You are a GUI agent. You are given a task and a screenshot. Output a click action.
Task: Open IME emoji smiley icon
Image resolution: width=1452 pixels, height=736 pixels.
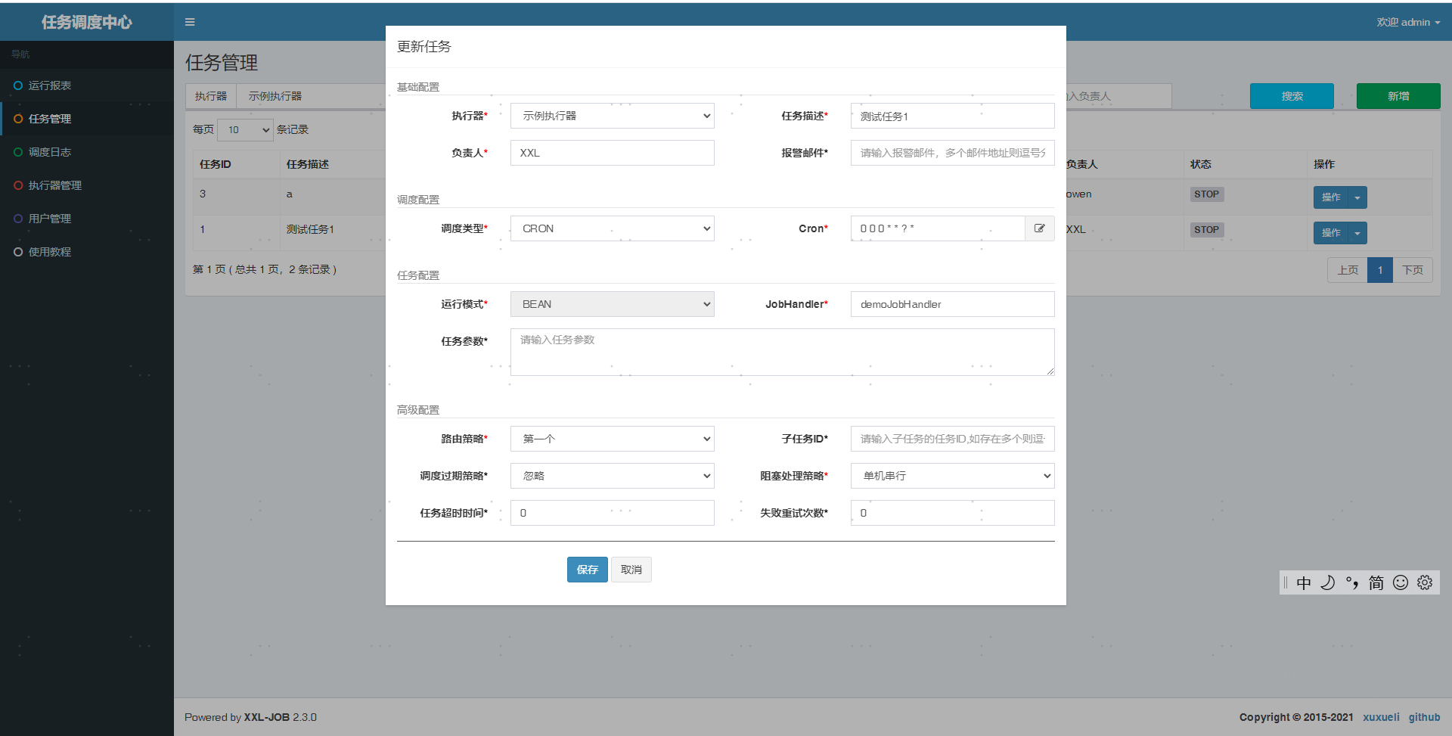[x=1401, y=582]
